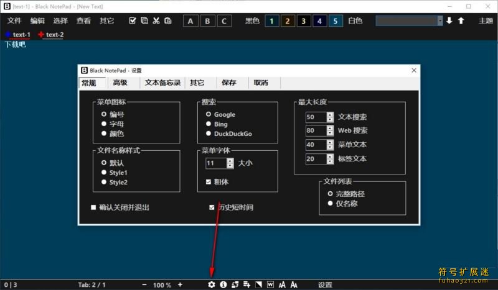
Task: Open the search combo box dropdown arrow
Action: [x=440, y=21]
